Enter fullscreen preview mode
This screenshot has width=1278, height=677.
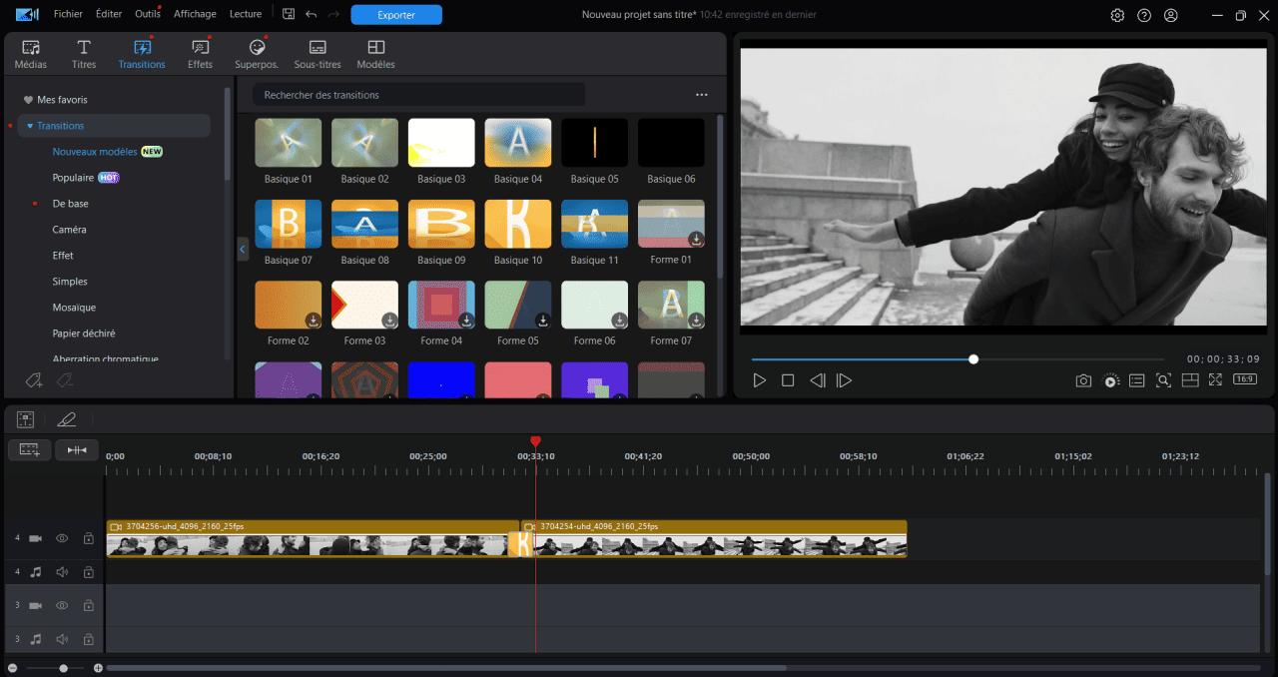pos(1215,380)
